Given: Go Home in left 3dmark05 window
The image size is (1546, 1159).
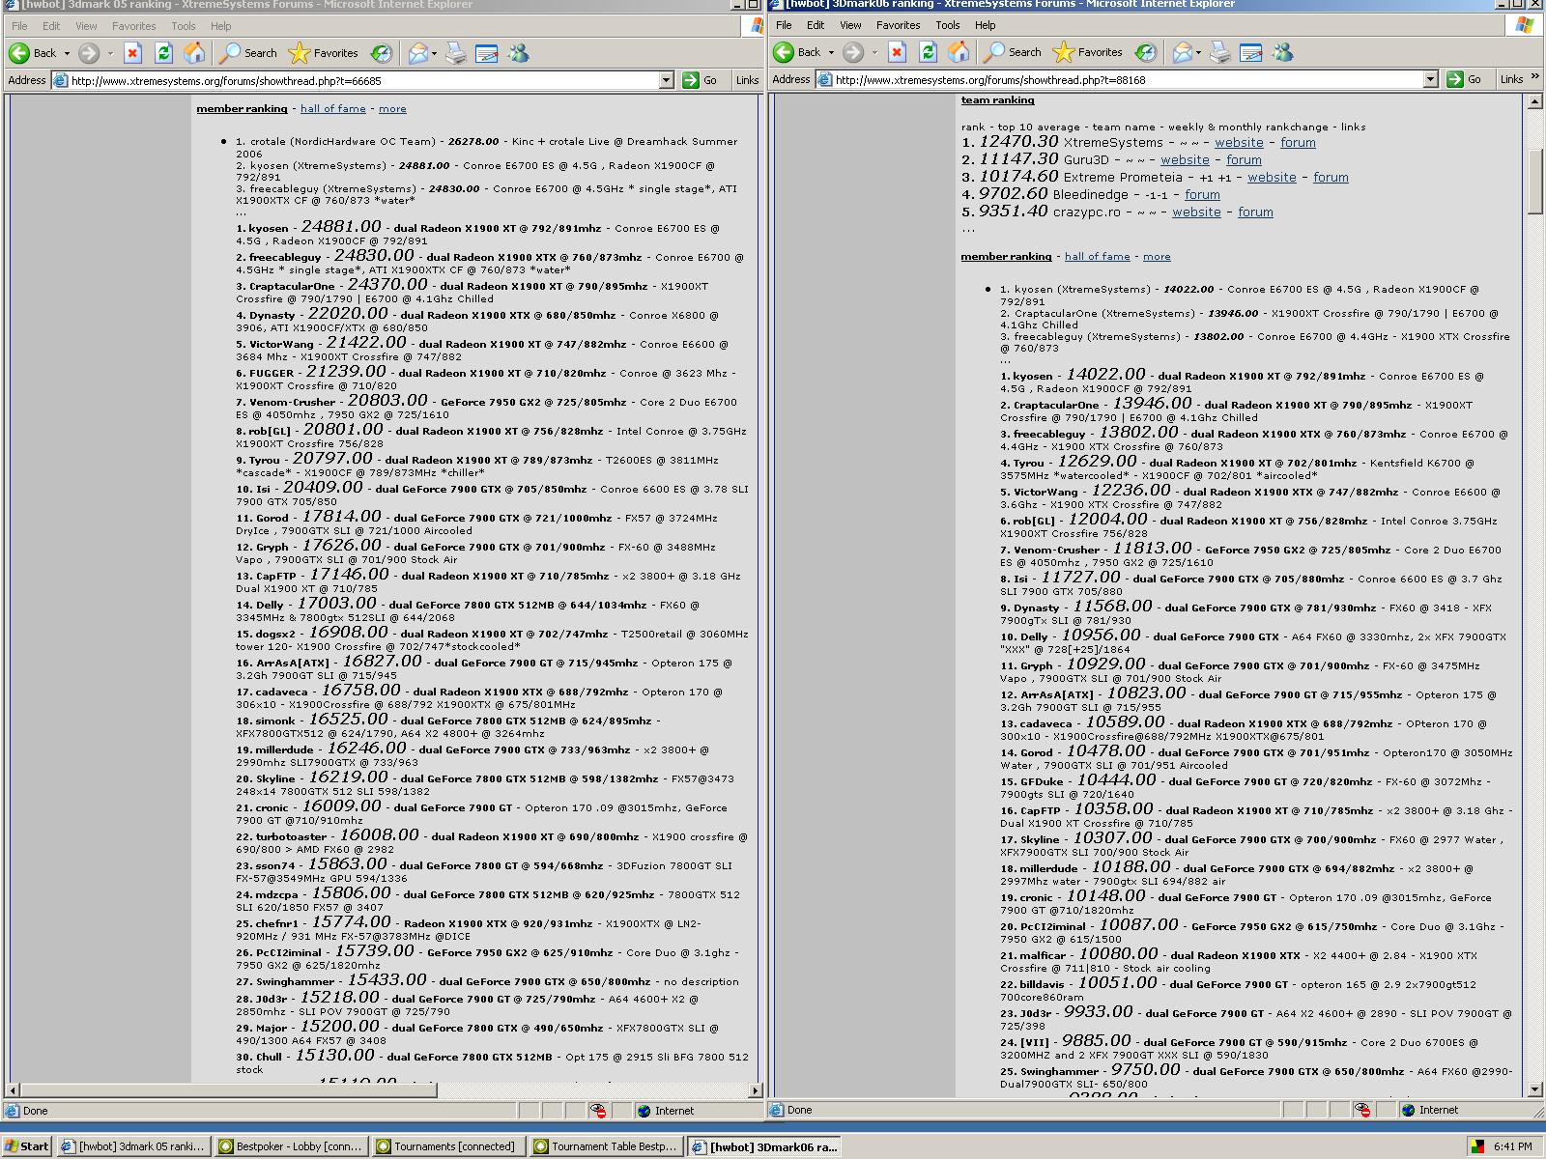Looking at the screenshot, I should [194, 53].
